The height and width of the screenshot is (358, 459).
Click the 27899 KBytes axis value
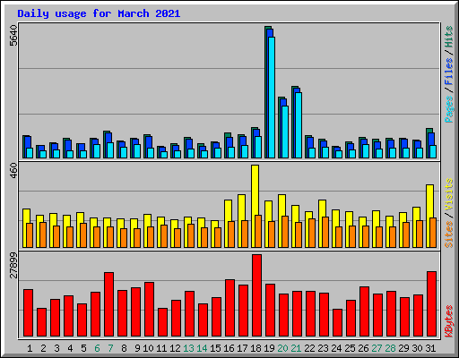pos(13,265)
